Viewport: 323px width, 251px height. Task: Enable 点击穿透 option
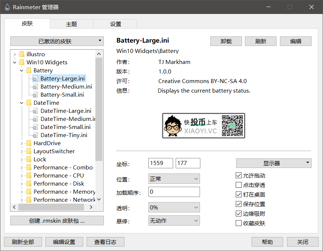239,185
